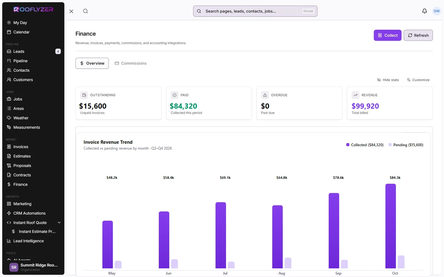This screenshot has width=444, height=277.
Task: Hide the stats cards
Action: click(x=388, y=80)
